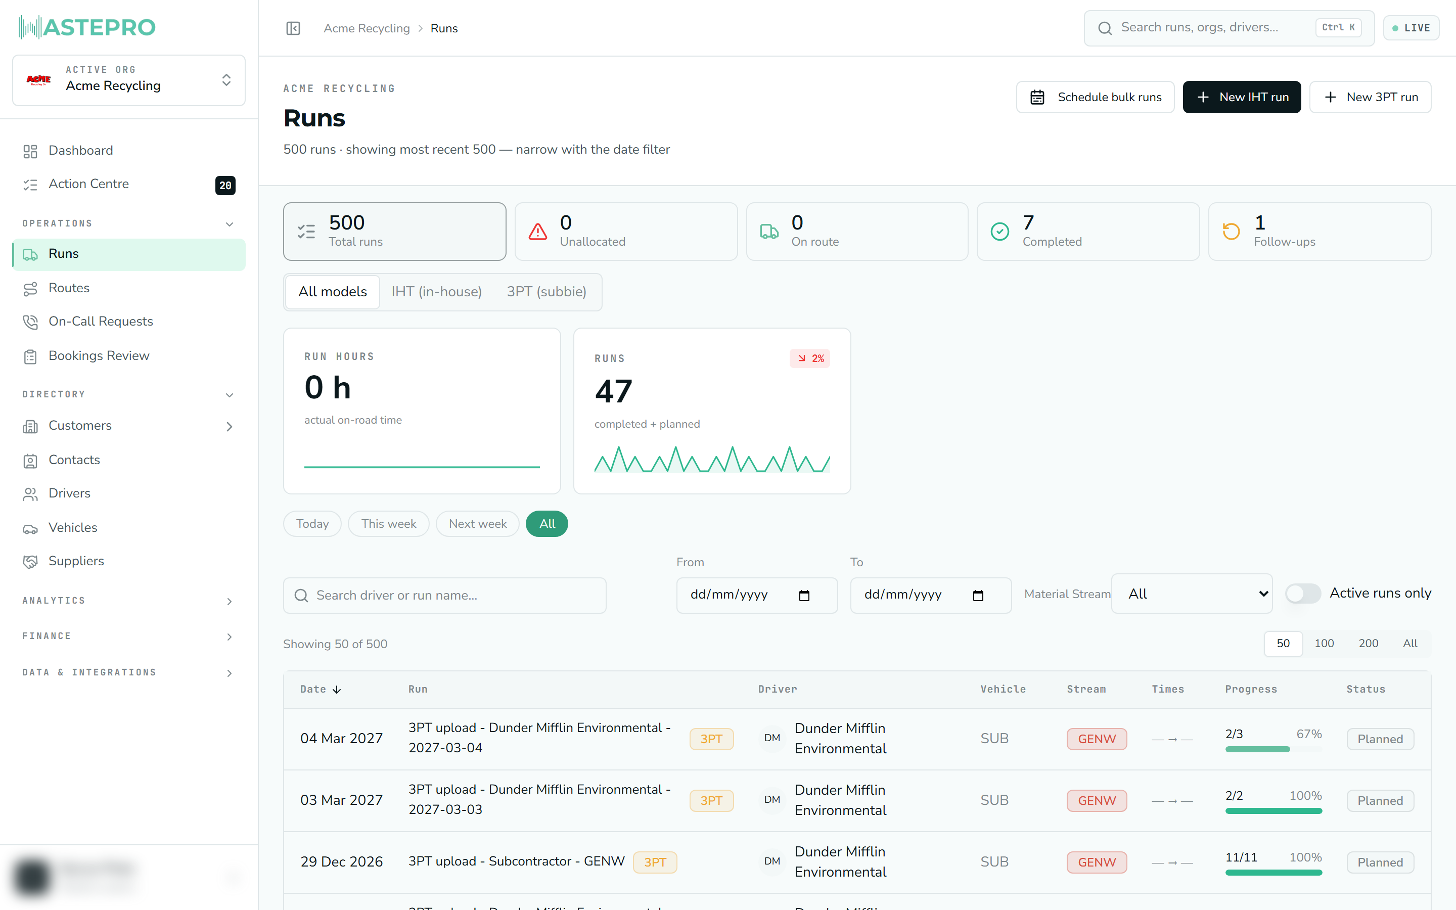
Task: Click the Follow-ups refresh icon
Action: coord(1231,232)
